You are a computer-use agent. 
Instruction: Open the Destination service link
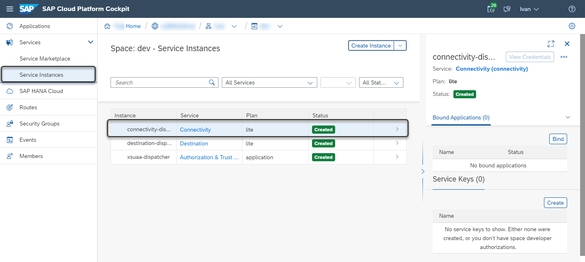click(194, 143)
